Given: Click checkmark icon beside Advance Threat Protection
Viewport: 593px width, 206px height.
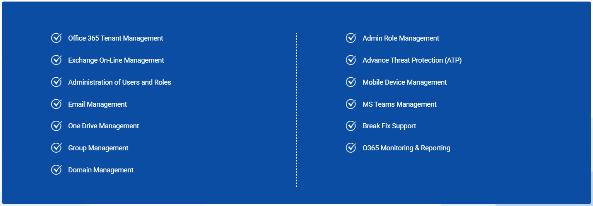Looking at the screenshot, I should point(351,60).
